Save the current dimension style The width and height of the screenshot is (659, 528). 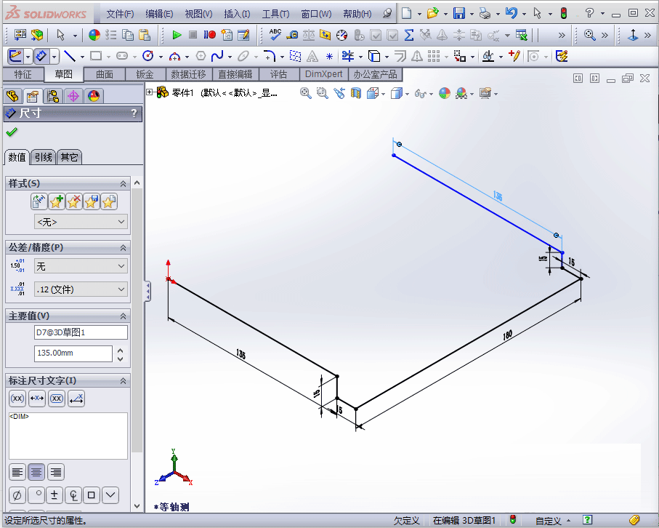(92, 201)
